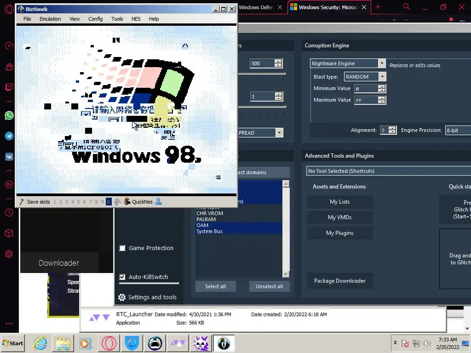Switch to Windows Security: Microsoft browser tab
This screenshot has width=471, height=353.
click(x=327, y=7)
